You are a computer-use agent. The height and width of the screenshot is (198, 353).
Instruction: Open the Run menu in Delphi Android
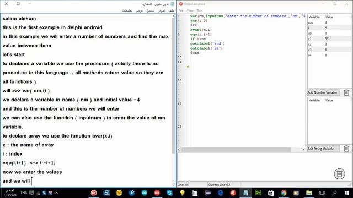point(200,10)
